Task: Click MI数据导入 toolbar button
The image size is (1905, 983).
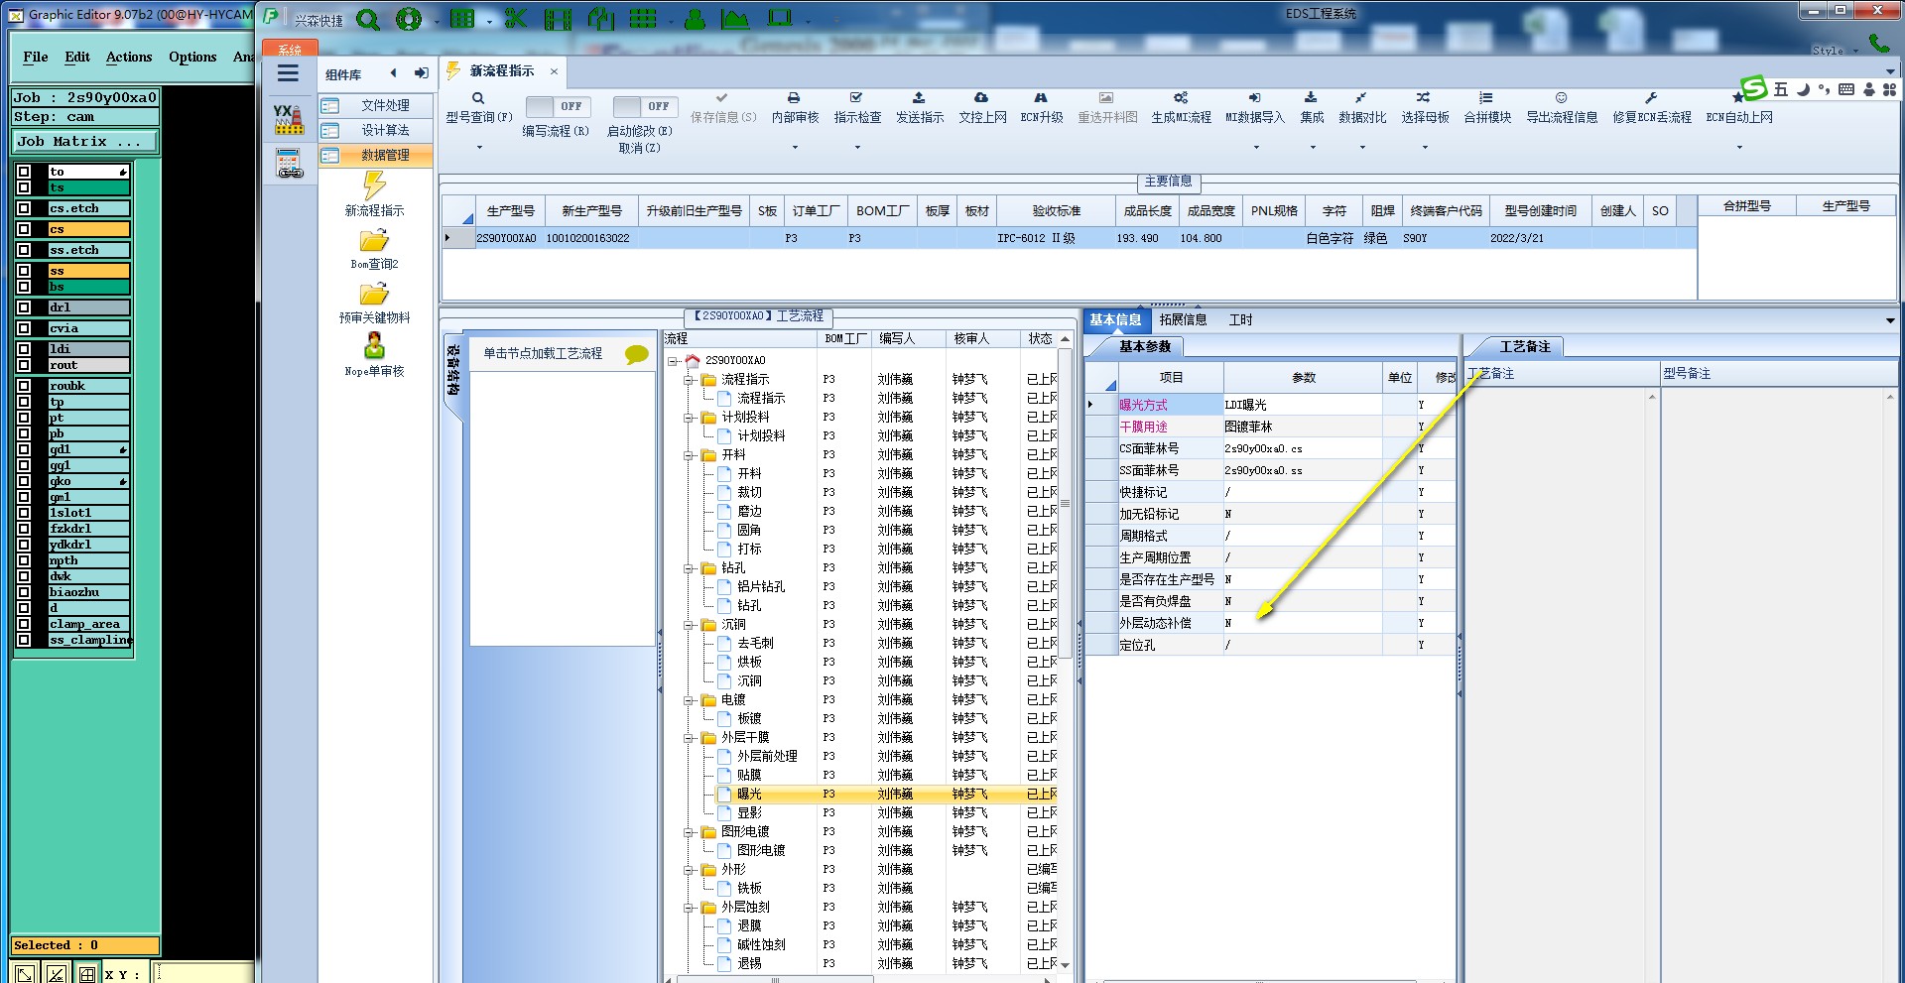Action: [x=1254, y=107]
